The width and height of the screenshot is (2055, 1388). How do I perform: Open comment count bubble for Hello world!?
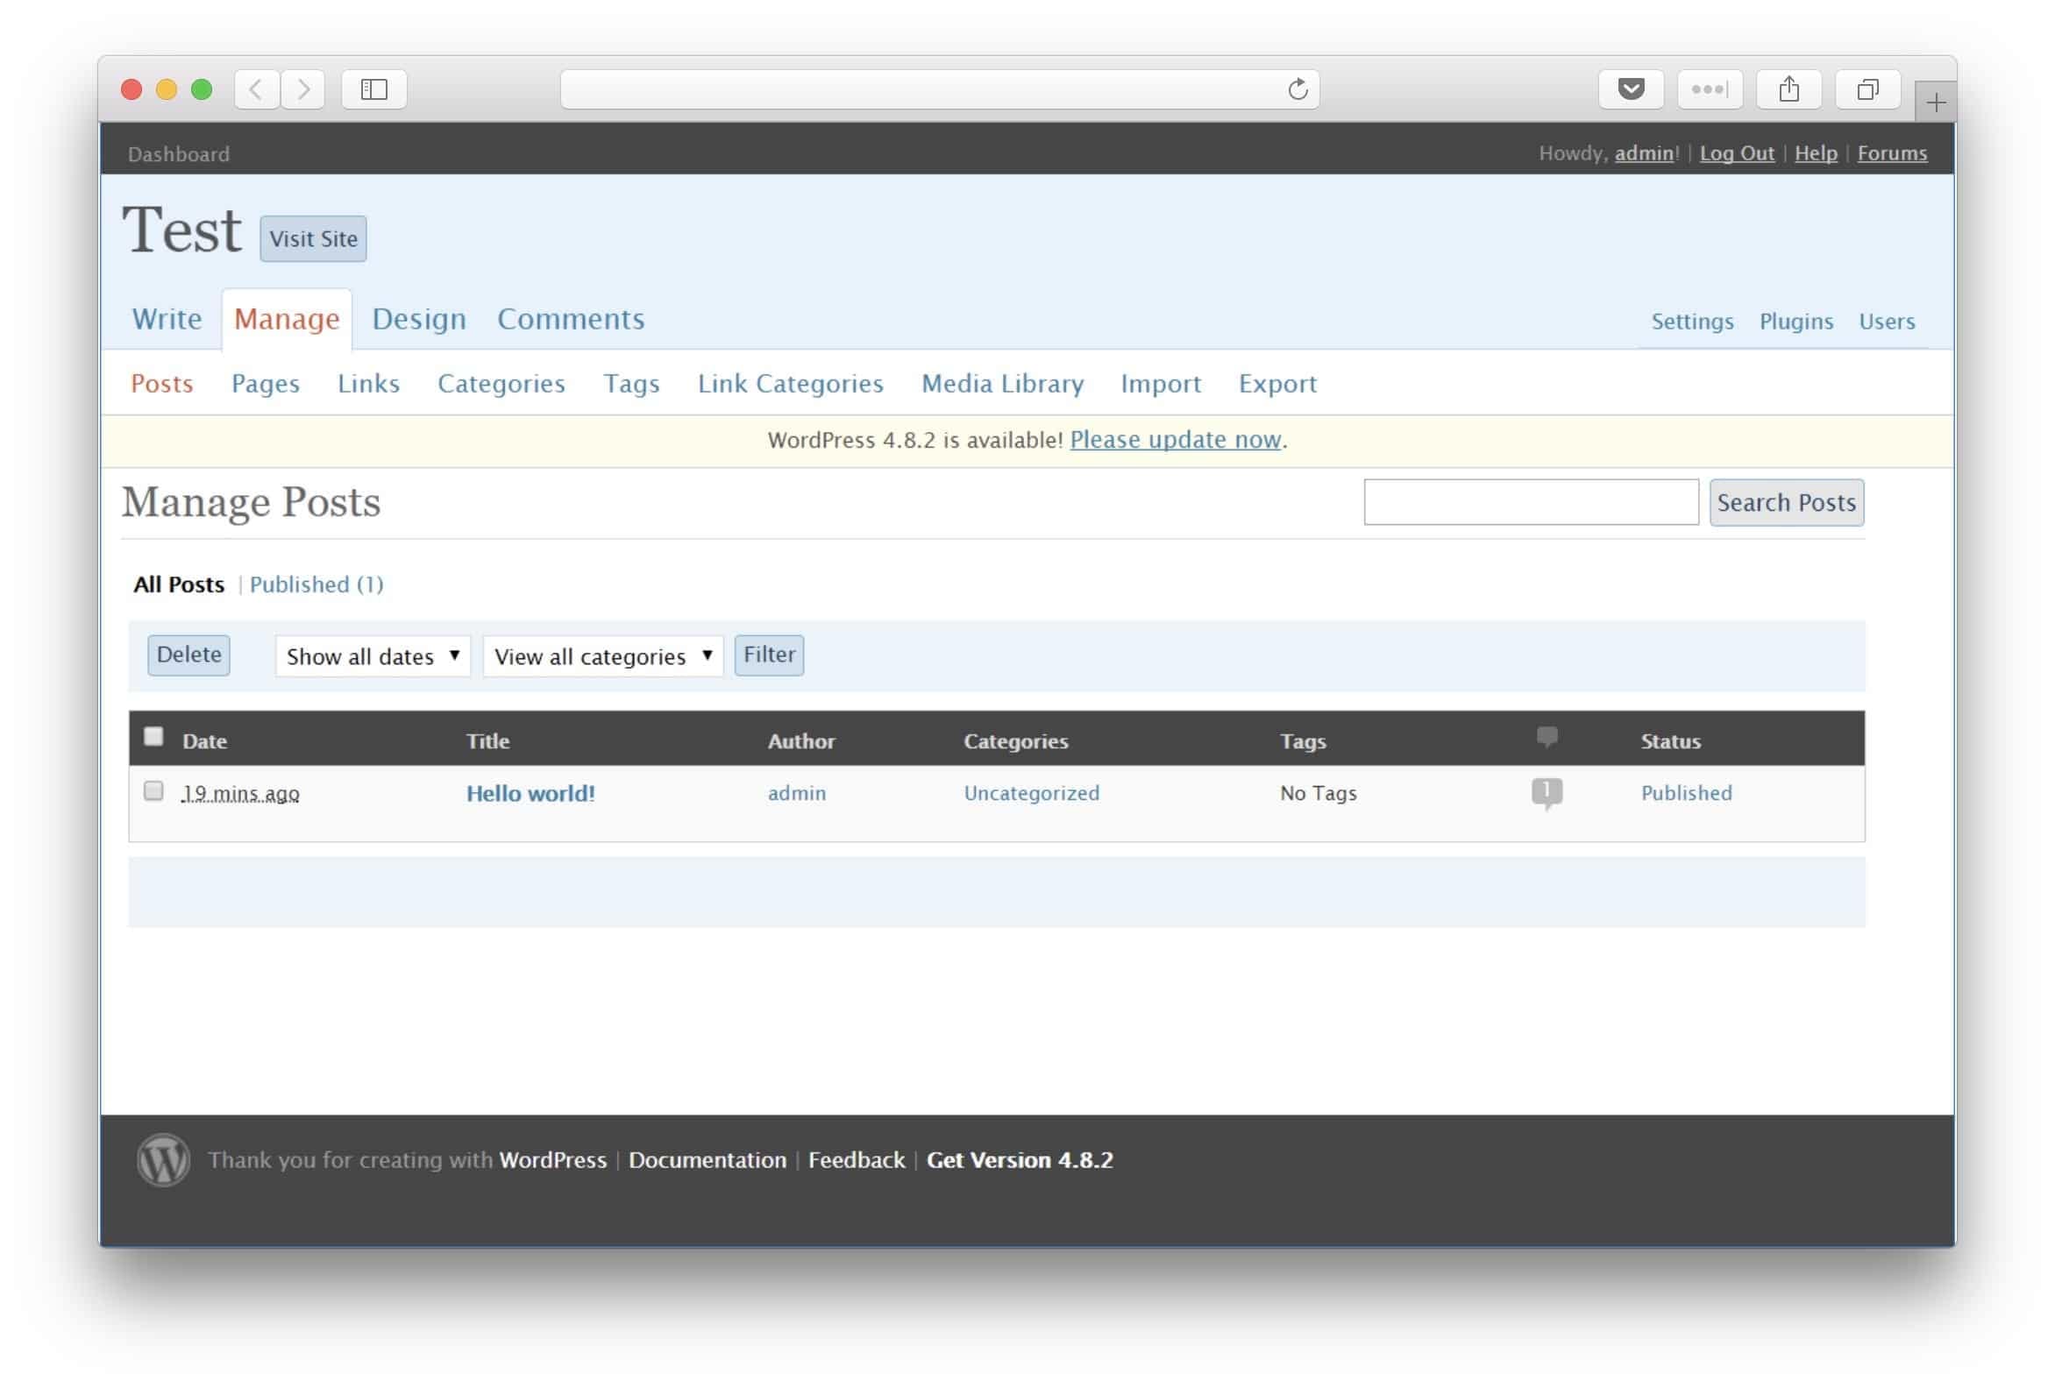click(1547, 791)
